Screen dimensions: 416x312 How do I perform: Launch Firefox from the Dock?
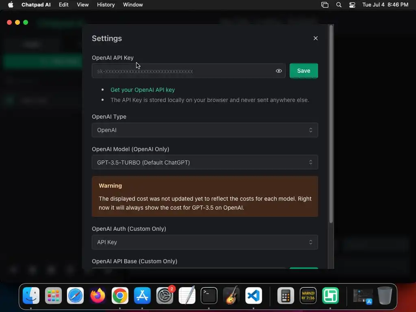click(97, 296)
